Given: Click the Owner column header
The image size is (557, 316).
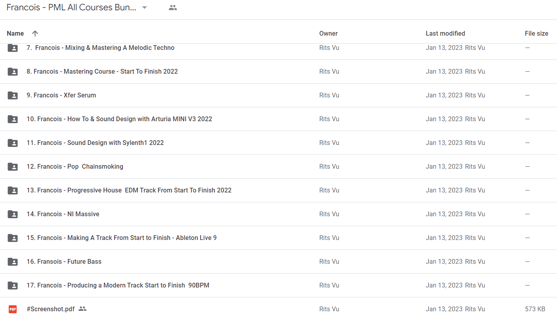Looking at the screenshot, I should click(x=329, y=33).
